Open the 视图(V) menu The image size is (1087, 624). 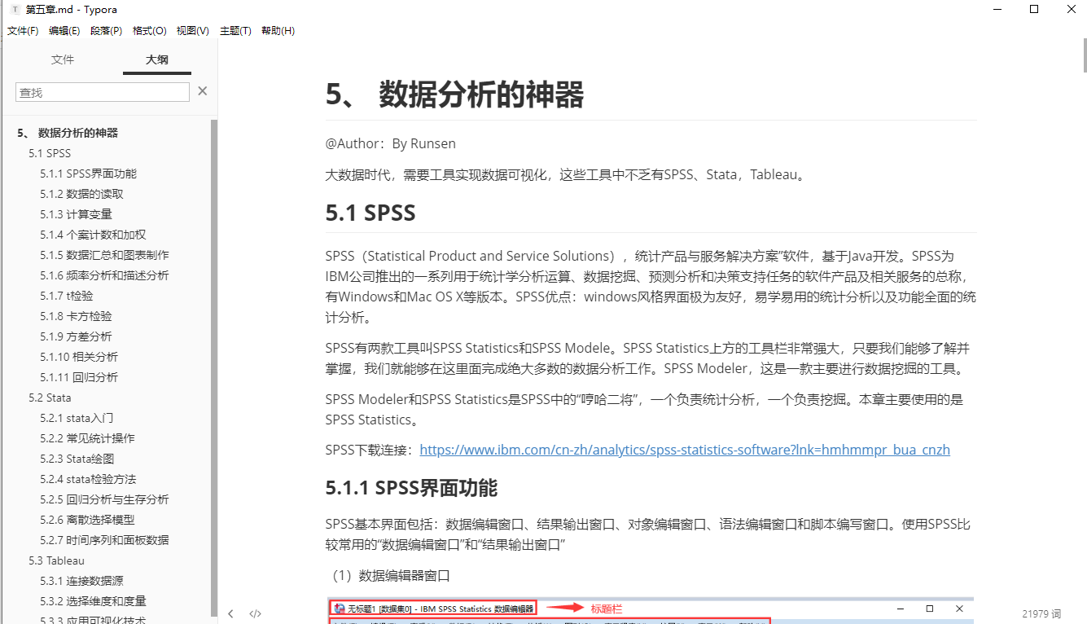coord(192,31)
